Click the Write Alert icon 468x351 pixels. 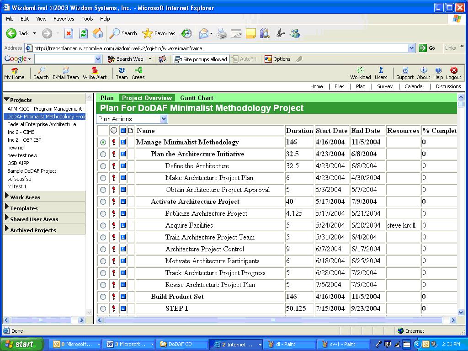coord(95,73)
